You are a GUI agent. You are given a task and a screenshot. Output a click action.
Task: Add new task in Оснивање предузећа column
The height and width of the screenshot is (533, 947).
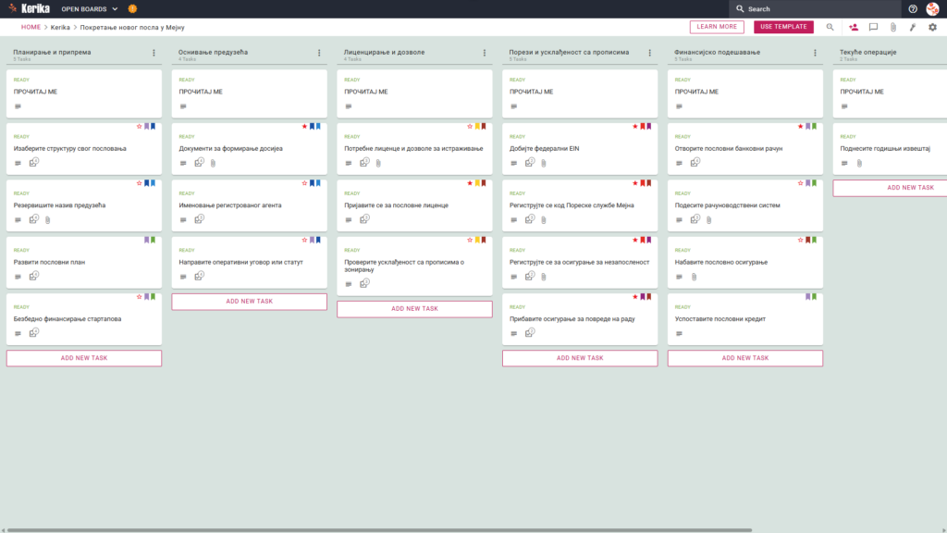[x=250, y=302]
